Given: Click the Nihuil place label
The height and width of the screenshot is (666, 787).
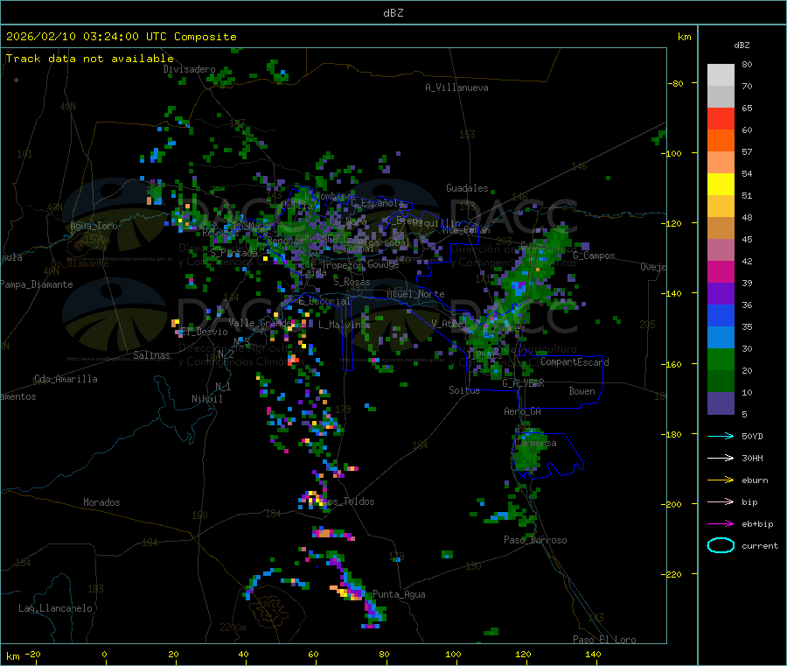Looking at the screenshot, I should tap(206, 399).
